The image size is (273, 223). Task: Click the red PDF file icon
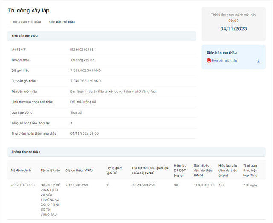[x=209, y=61]
